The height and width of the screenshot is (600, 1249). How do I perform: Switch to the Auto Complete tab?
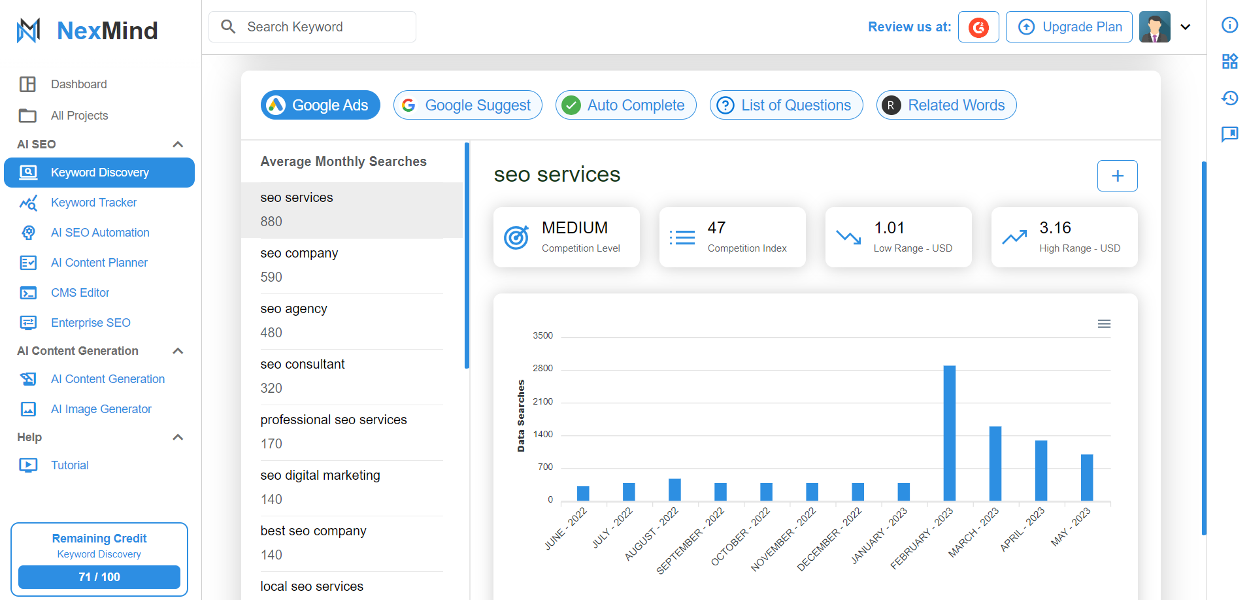[x=626, y=105]
